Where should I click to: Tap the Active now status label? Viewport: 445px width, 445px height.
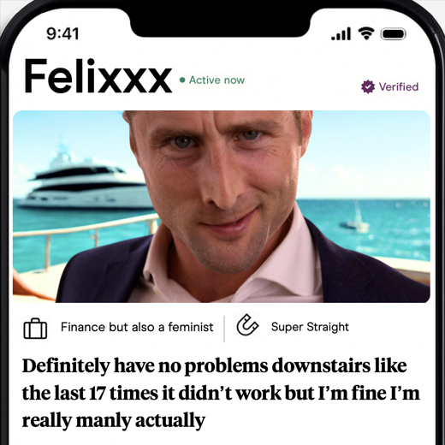[x=217, y=80]
